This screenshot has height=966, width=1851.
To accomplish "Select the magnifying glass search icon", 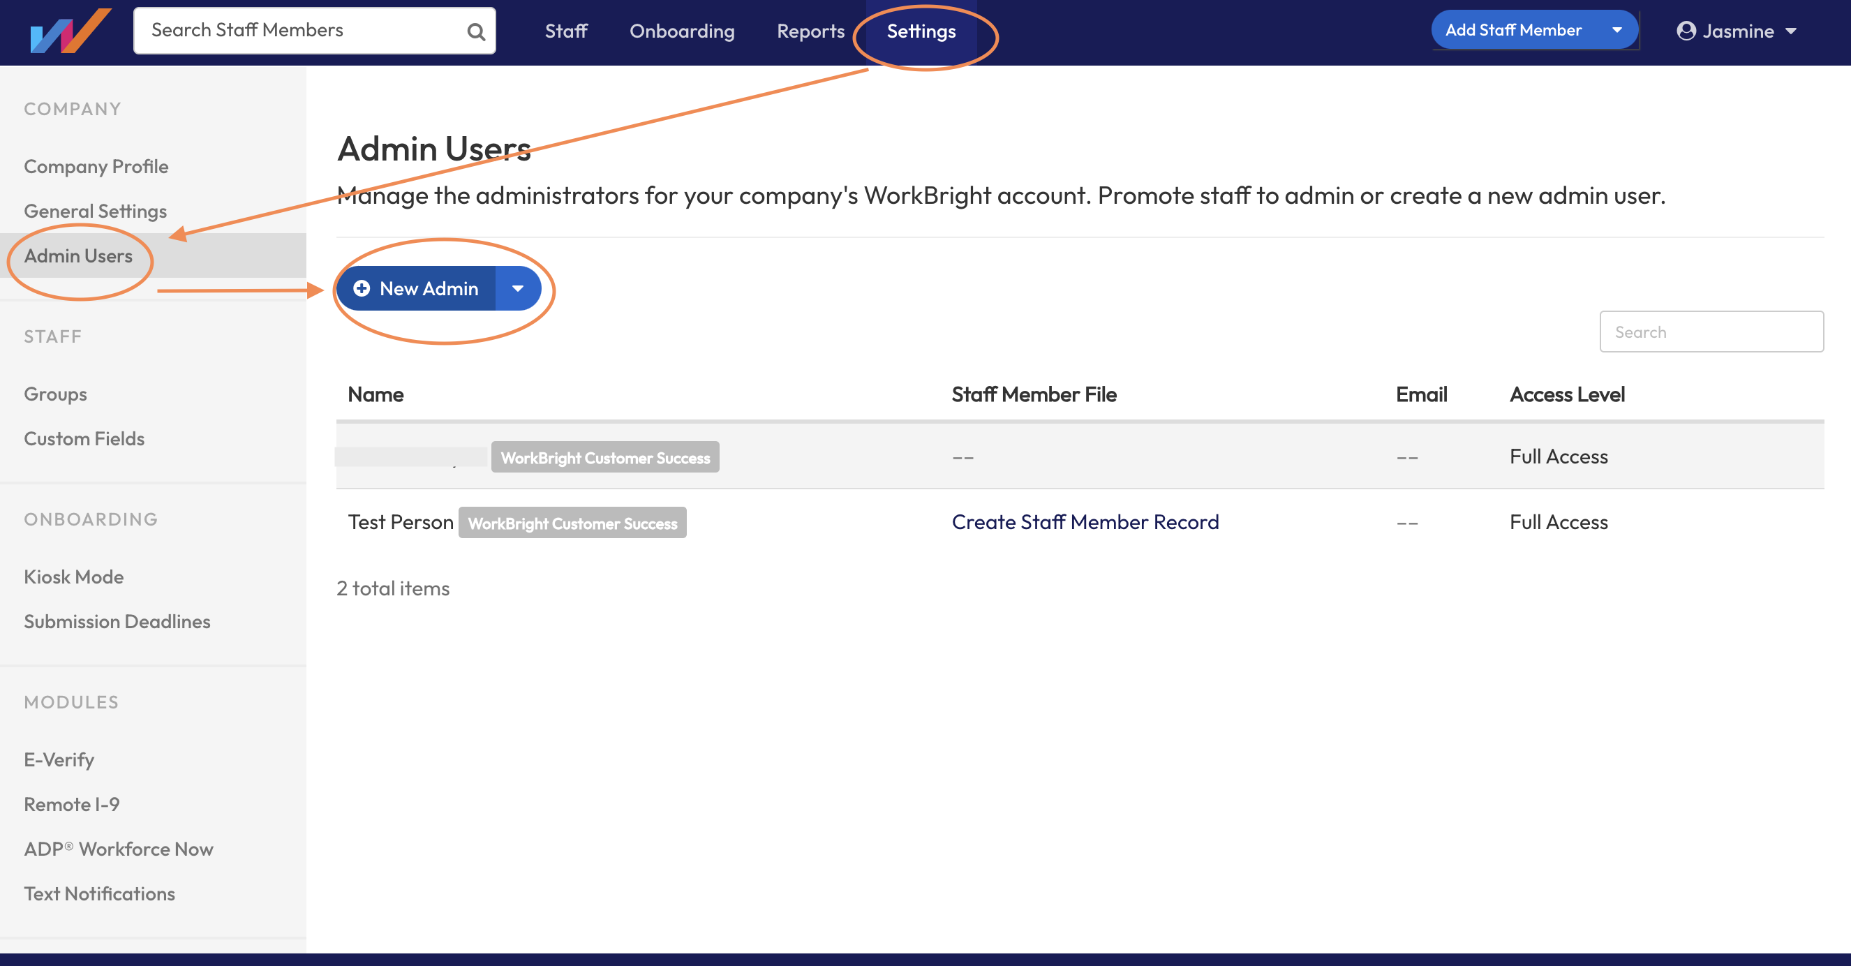I will [476, 31].
